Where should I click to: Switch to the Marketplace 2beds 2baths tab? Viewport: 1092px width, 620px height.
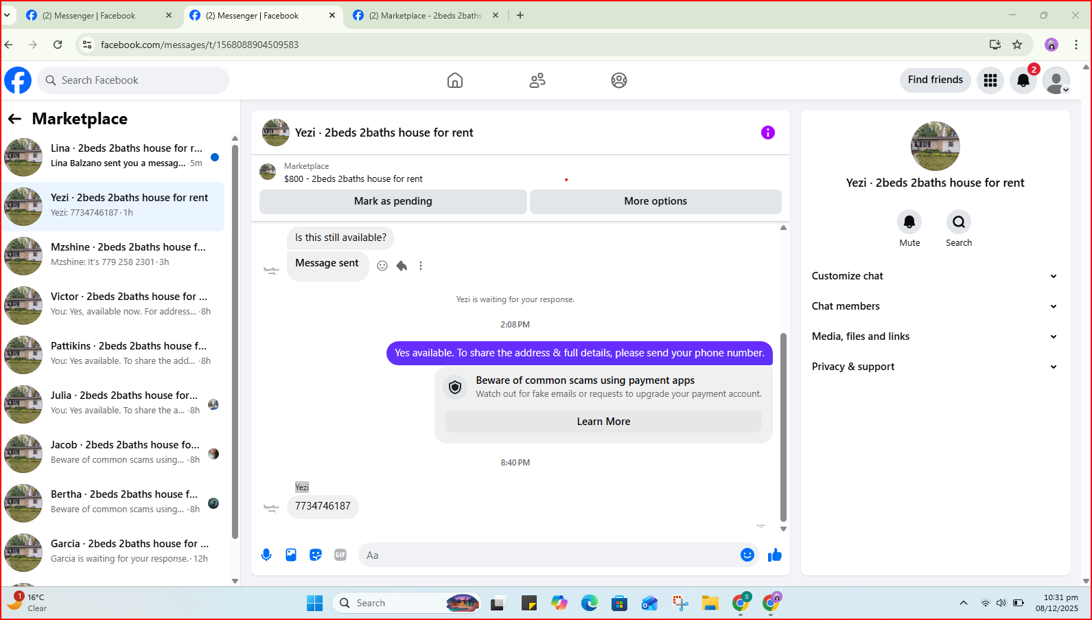[426, 15]
